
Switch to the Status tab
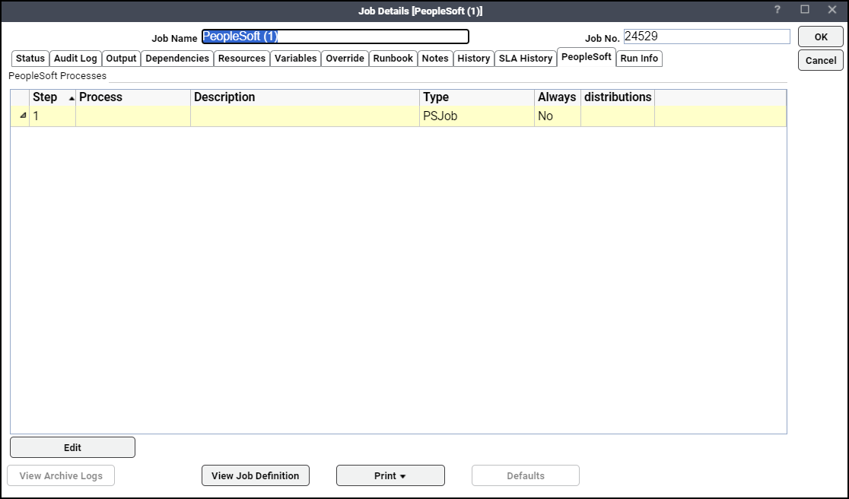point(30,59)
